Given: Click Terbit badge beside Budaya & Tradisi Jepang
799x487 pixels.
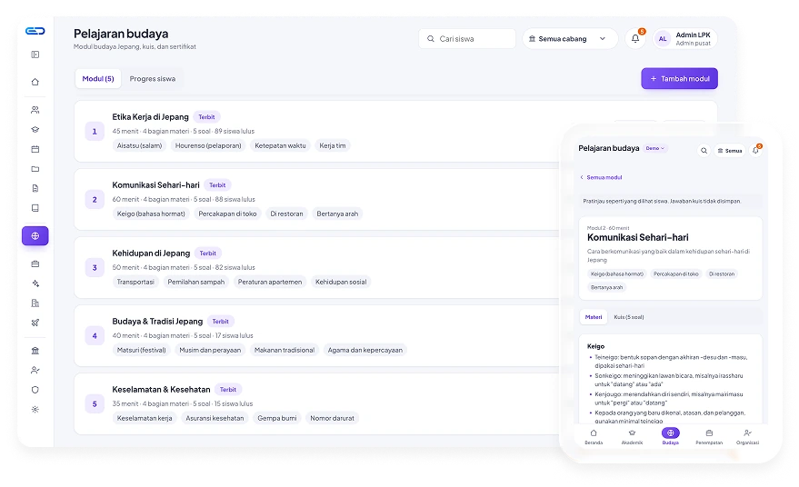Looking at the screenshot, I should (x=221, y=322).
